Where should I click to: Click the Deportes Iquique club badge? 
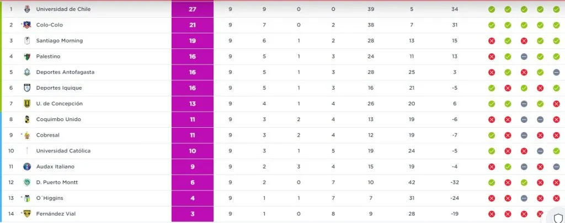26,88
